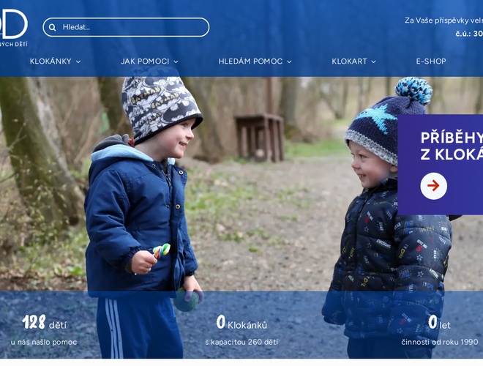The width and height of the screenshot is (483, 366).
Task: Select the JAK POMOCI menu label
Action: pyautogui.click(x=145, y=61)
